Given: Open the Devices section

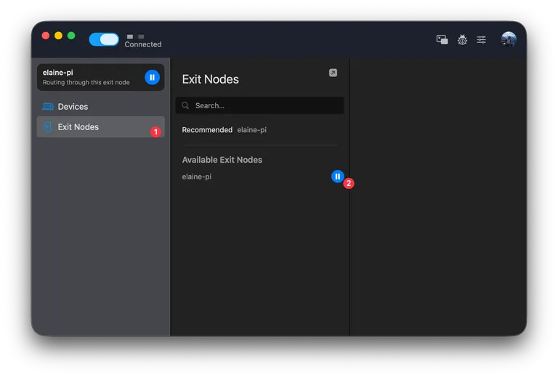Looking at the screenshot, I should tap(101, 106).
